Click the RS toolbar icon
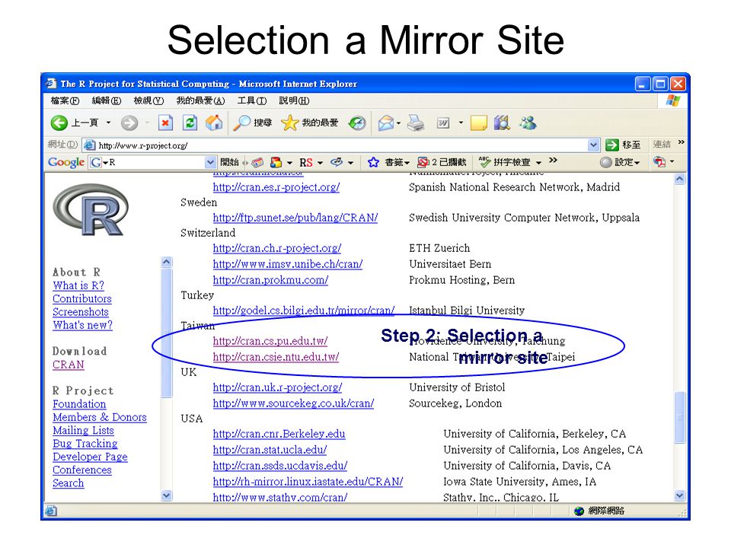This screenshot has height=548, width=731. click(306, 163)
